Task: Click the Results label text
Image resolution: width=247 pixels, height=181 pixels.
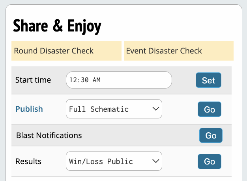Action: click(28, 161)
